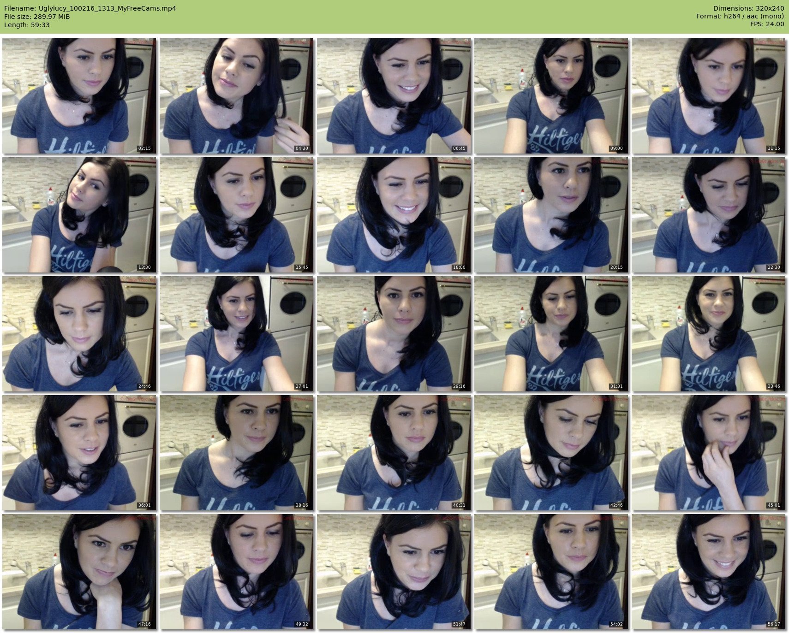Click the thumbnail timestamped 02:15
This screenshot has height=633, width=789.
(79, 96)
